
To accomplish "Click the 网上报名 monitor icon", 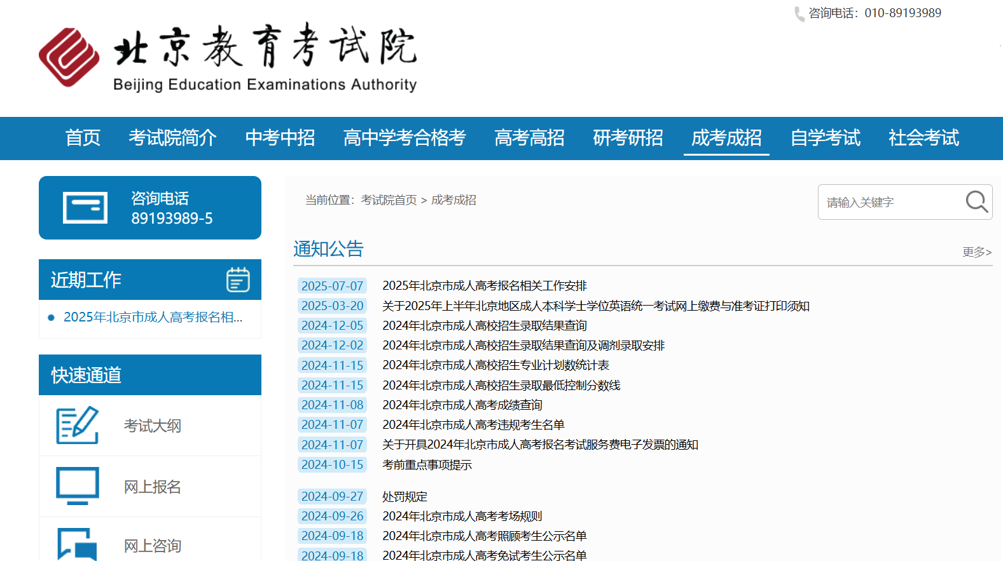I will [78, 486].
